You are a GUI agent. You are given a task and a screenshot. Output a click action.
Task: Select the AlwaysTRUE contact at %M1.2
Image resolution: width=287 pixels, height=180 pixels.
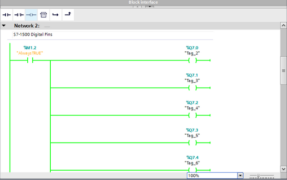click(30, 60)
